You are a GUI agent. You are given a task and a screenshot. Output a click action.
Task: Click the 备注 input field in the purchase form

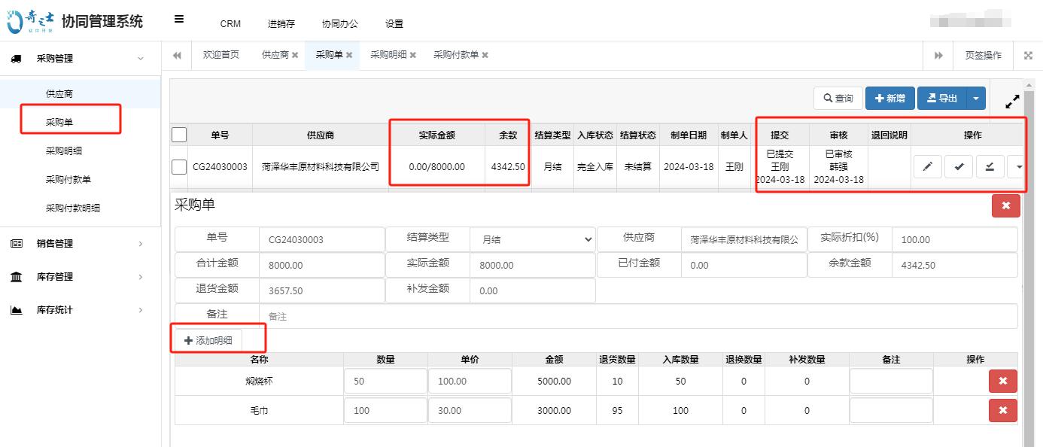[527, 316]
